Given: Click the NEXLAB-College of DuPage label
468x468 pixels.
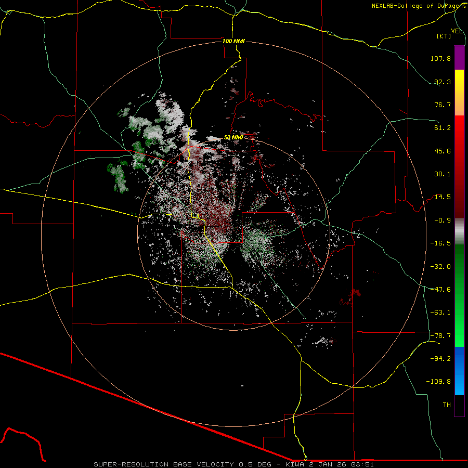Looking at the screenshot, I should (418, 6).
